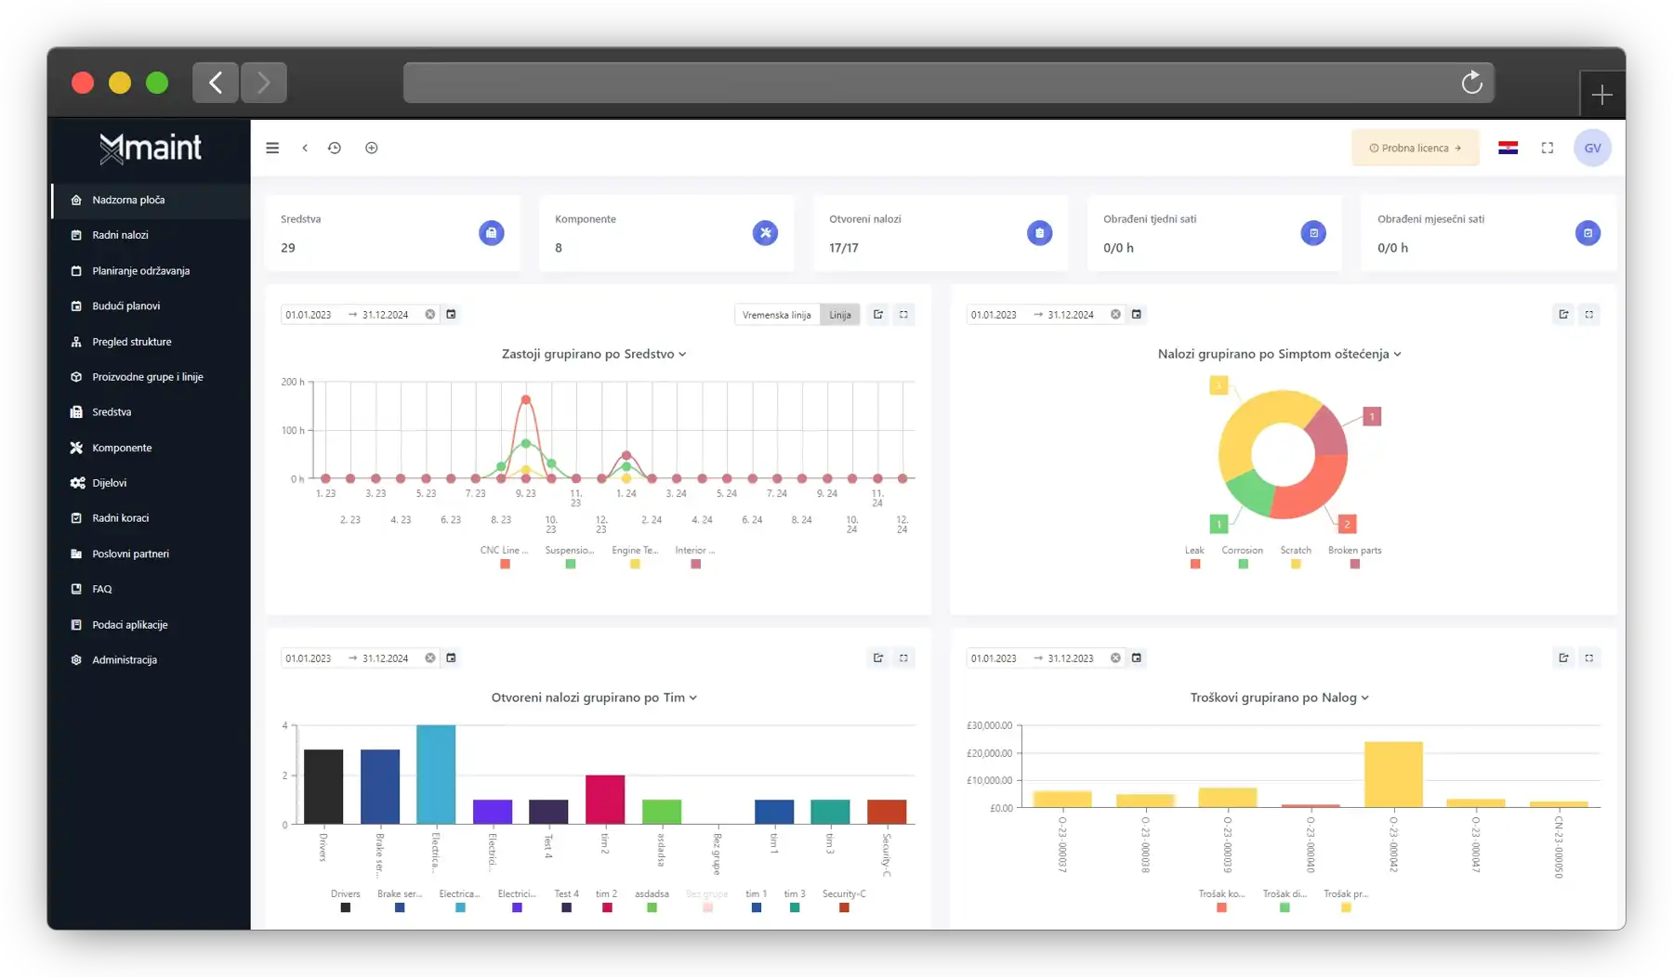Change language via Croatian flag icon
The width and height of the screenshot is (1673, 977).
point(1508,148)
